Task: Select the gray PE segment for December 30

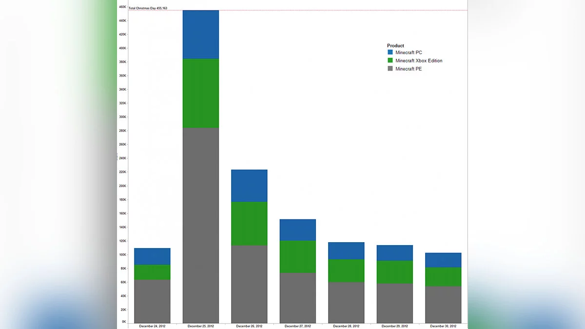Action: (443, 304)
